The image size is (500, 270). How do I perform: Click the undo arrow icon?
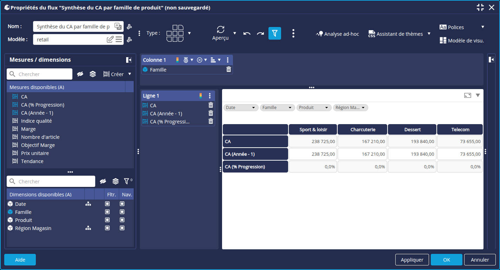247,34
